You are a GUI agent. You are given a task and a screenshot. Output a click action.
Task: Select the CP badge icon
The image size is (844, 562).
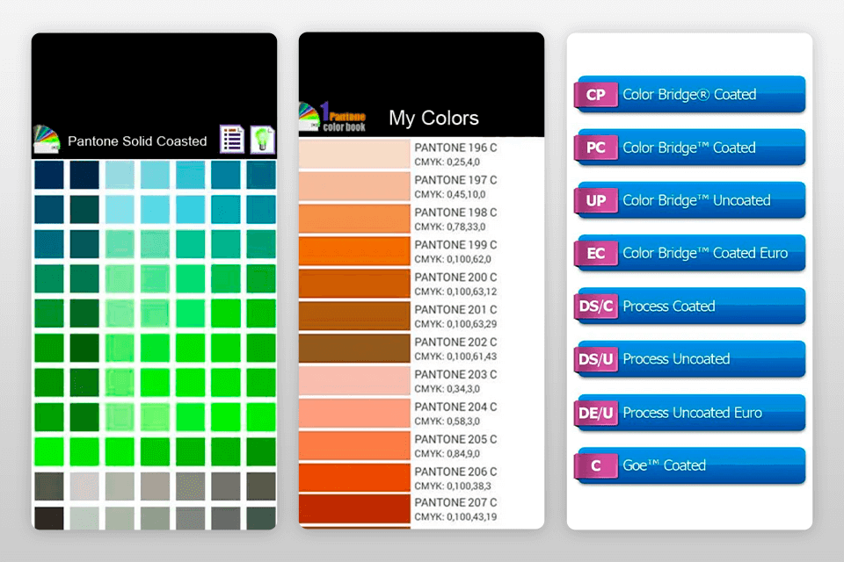tap(596, 94)
